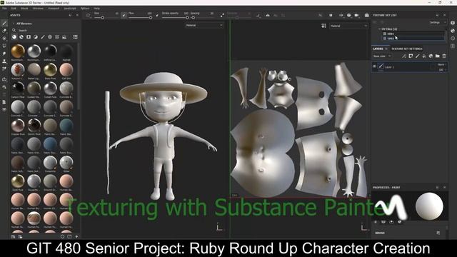Click the camera screenshot icon in top toolbar
This screenshot has height=257, width=457.
tap(366, 15)
